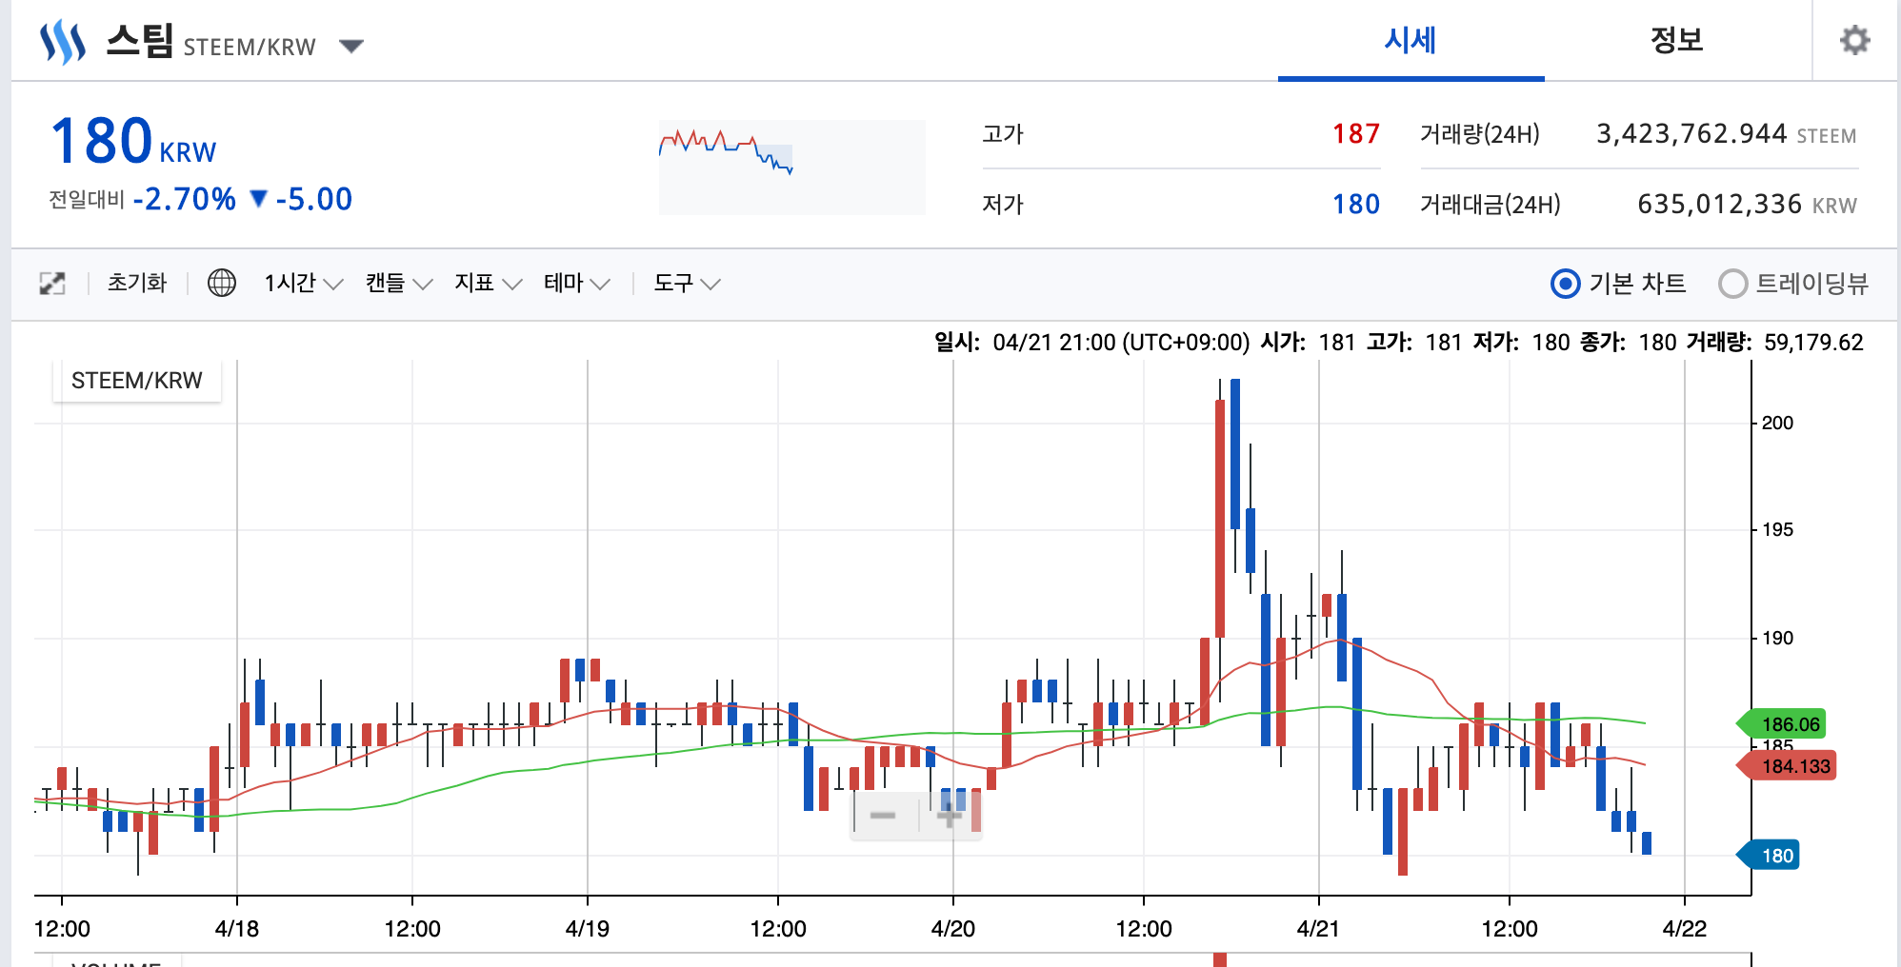
Task: Click the 초기화 reset button
Action: (x=137, y=283)
